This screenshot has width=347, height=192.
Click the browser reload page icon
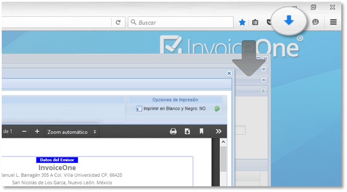coord(118,22)
